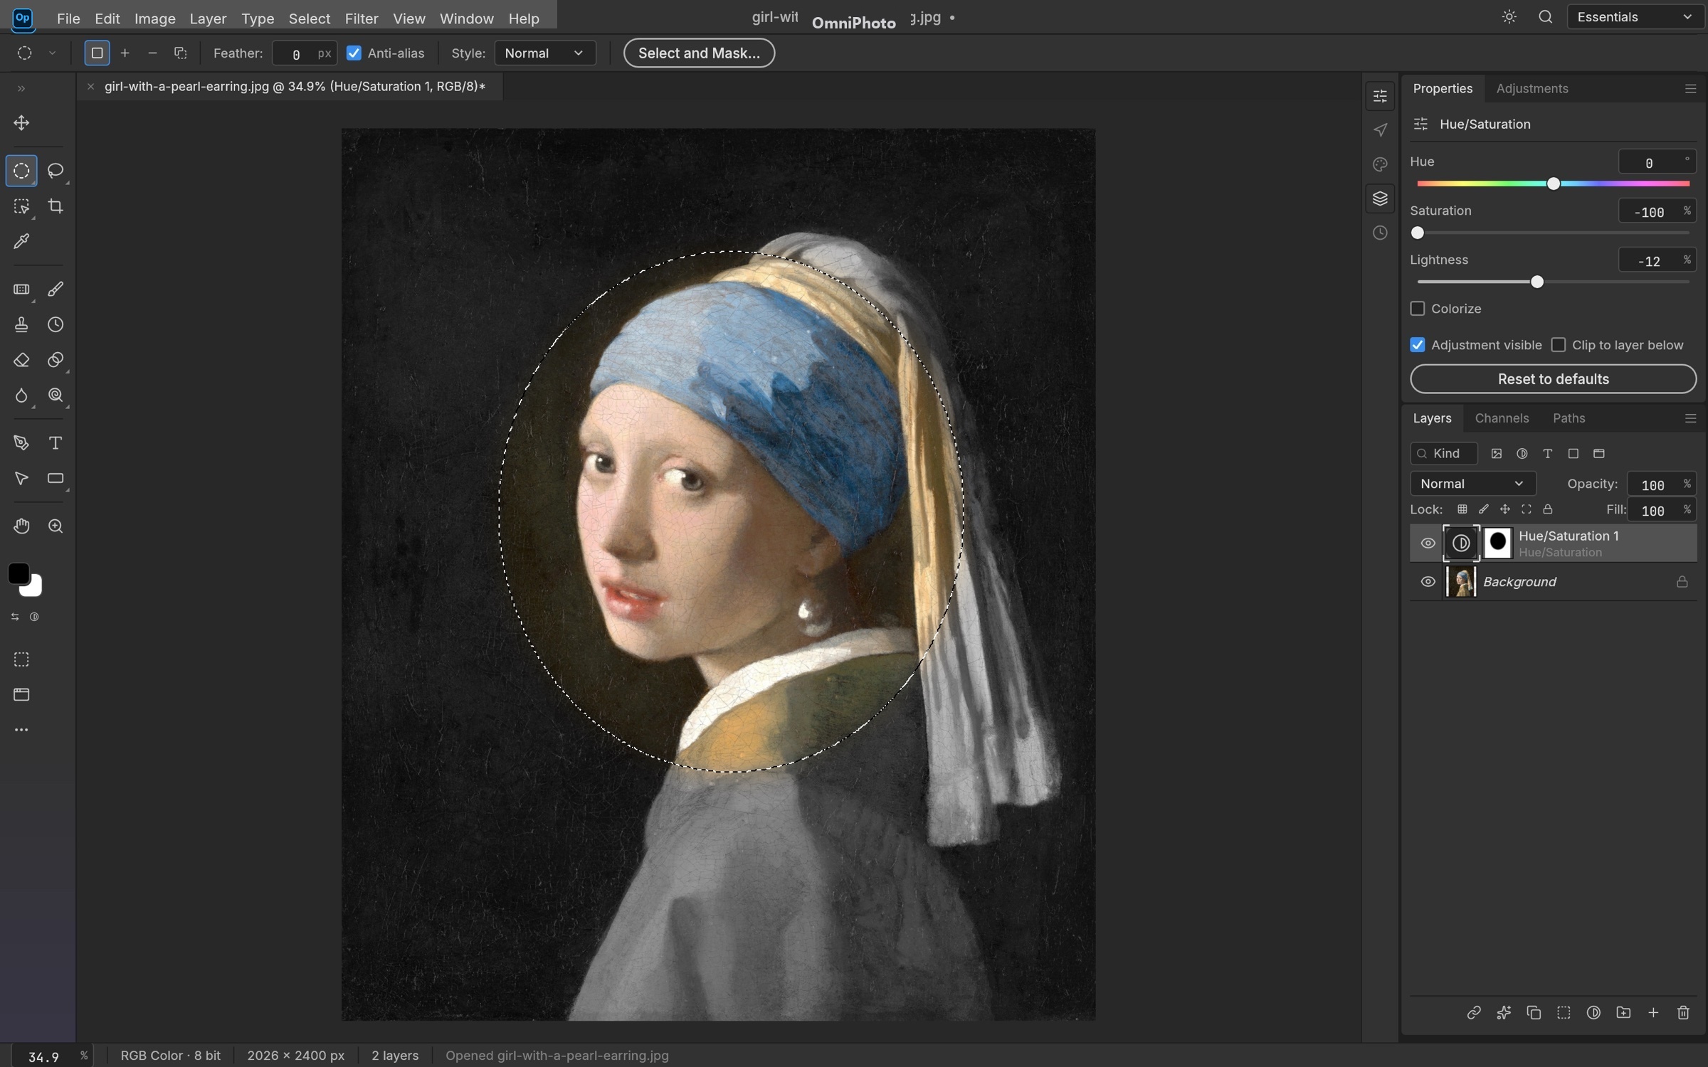The width and height of the screenshot is (1708, 1067).
Task: Uncheck Adjustment visible
Action: (1418, 345)
